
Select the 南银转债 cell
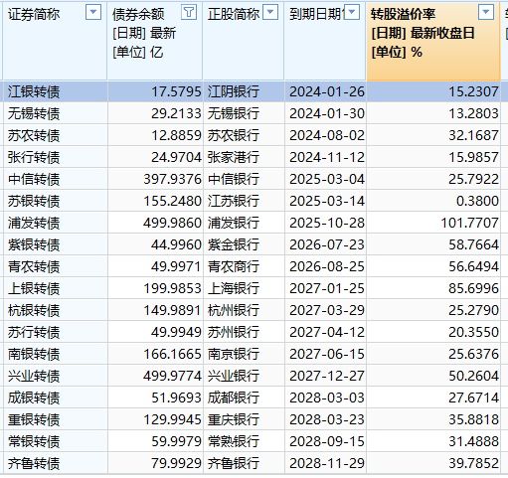pyautogui.click(x=56, y=354)
